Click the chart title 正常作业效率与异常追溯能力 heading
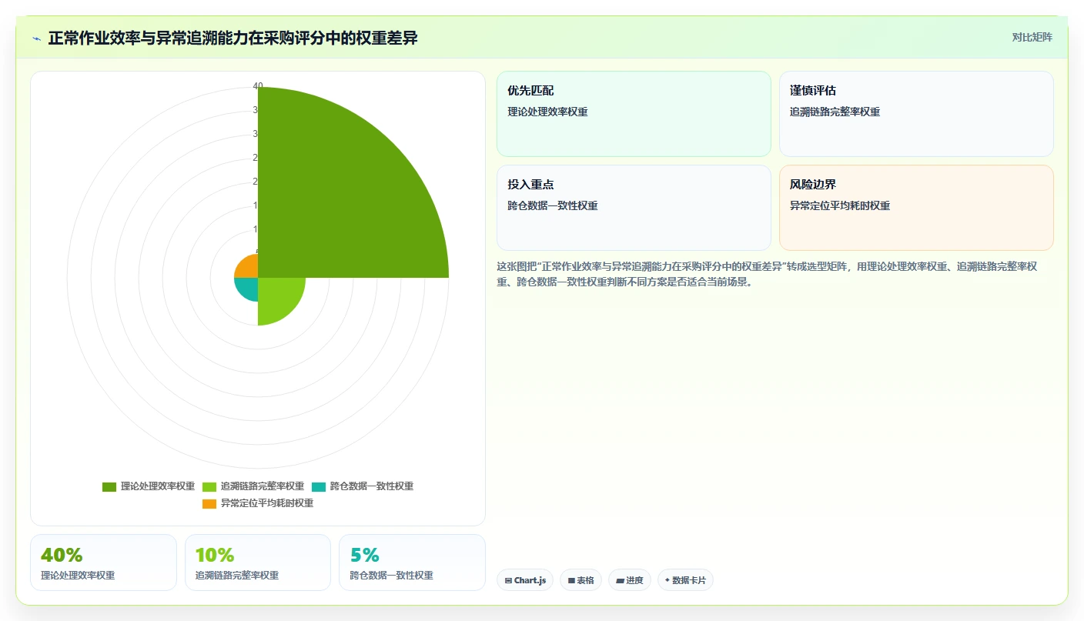Viewport: 1084px width, 621px height. pos(233,38)
